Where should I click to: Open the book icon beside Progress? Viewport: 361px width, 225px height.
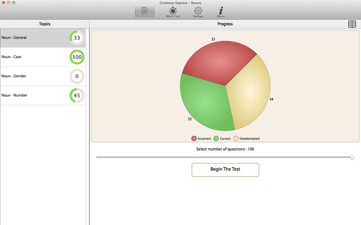click(x=352, y=24)
